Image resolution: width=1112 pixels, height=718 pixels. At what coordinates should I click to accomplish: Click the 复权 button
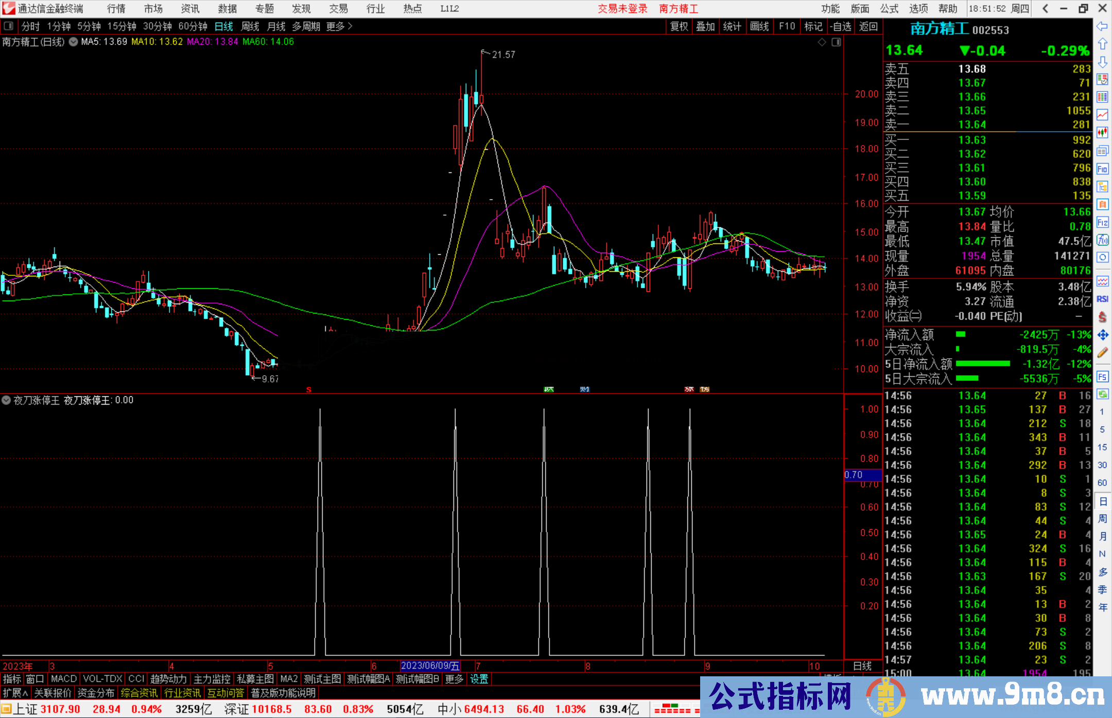coord(679,26)
